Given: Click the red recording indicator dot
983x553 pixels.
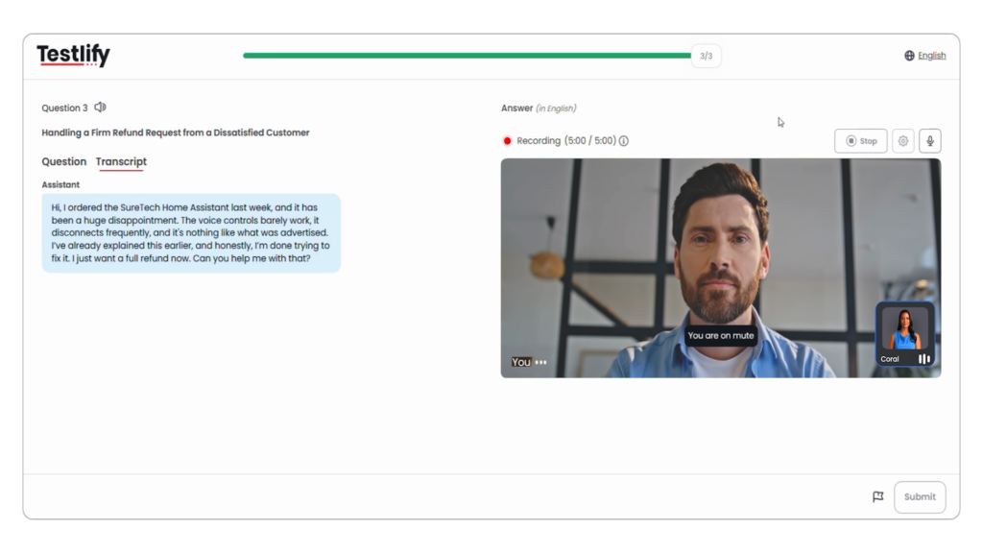Looking at the screenshot, I should pyautogui.click(x=507, y=140).
